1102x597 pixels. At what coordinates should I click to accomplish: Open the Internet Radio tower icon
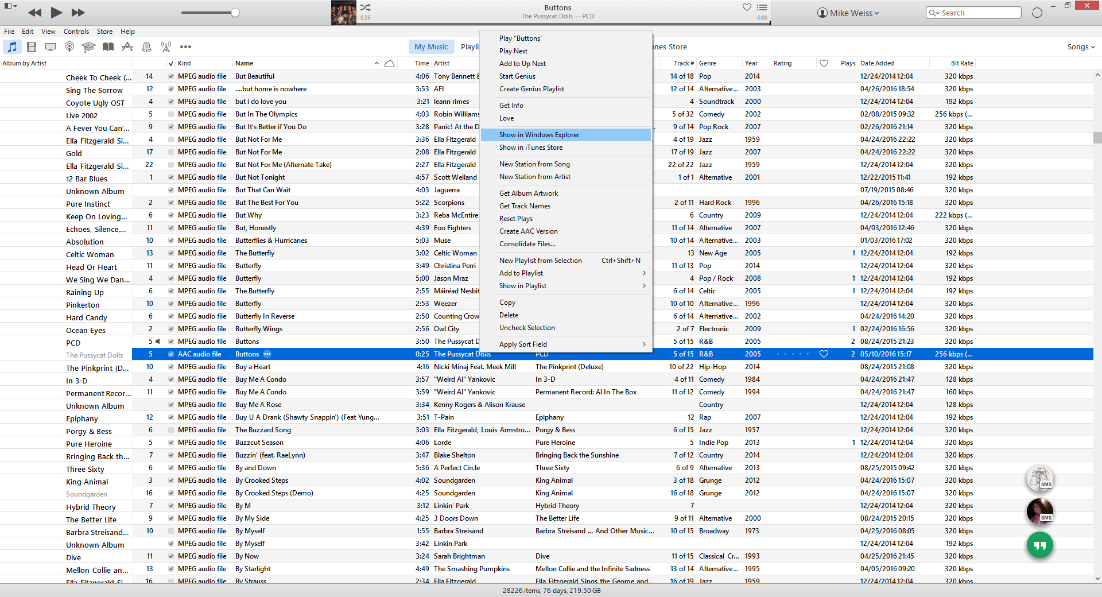click(166, 46)
